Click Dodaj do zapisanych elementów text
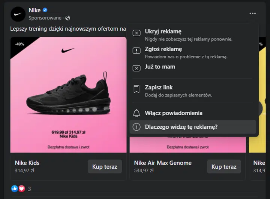This screenshot has height=199, width=270. (x=178, y=95)
